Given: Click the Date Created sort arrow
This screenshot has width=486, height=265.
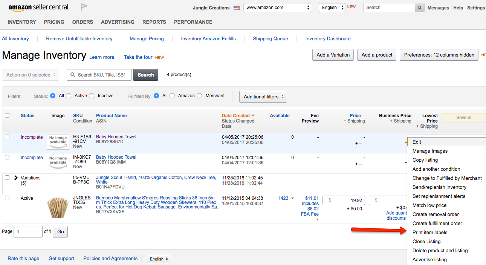Looking at the screenshot, I should click(x=253, y=116).
